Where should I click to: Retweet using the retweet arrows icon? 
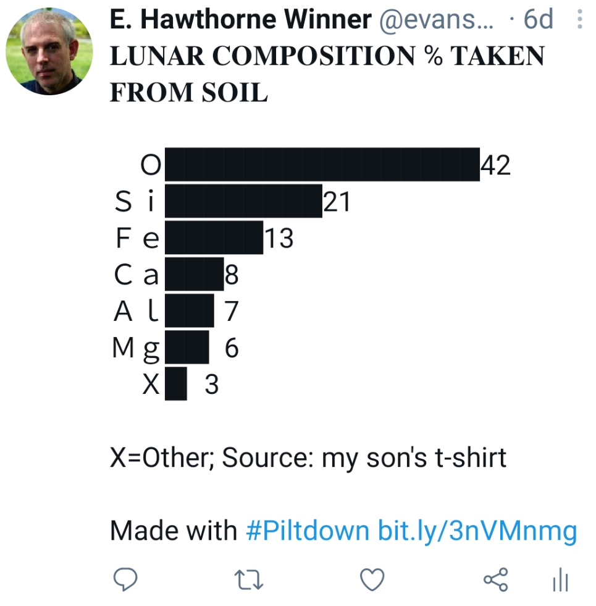point(248,579)
